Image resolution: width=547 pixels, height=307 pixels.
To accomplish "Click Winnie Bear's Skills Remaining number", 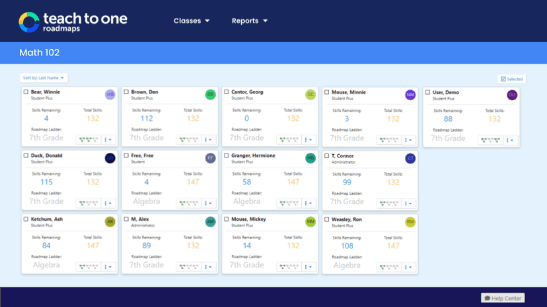I will (x=46, y=119).
